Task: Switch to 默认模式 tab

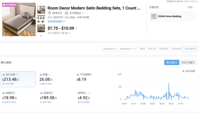Action: pos(172,62)
